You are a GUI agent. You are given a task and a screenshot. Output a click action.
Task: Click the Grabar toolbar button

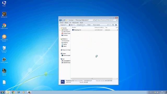89,25
